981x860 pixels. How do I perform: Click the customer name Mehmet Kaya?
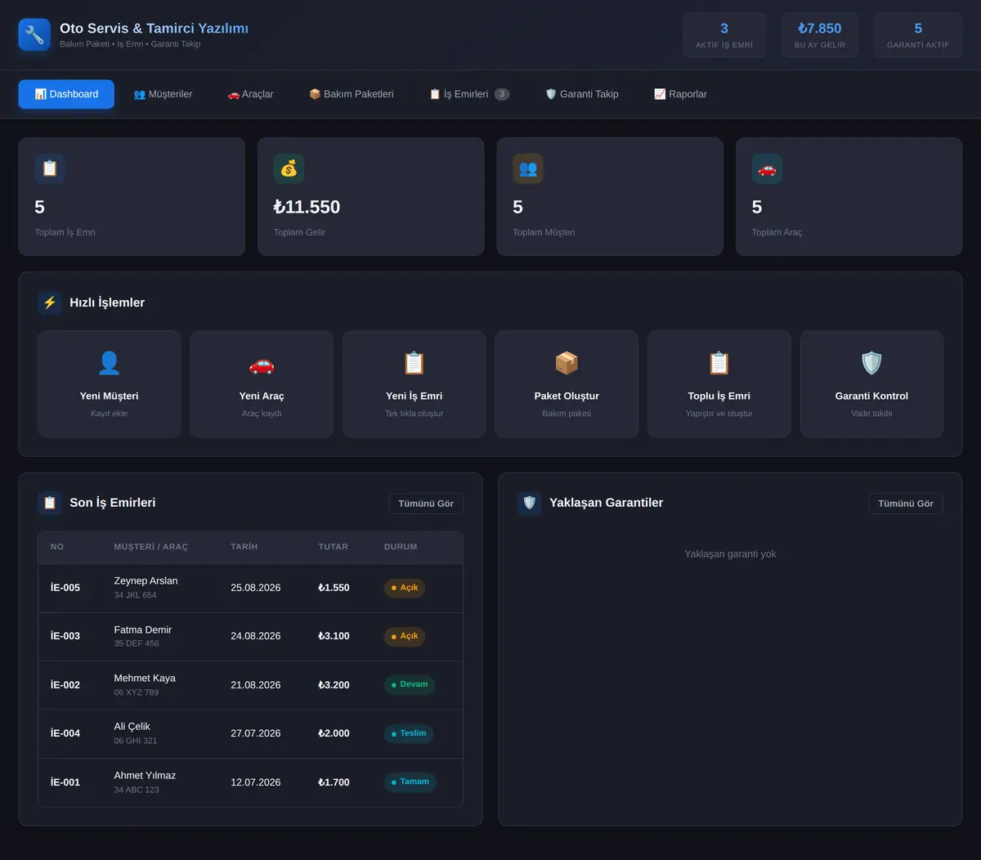(x=145, y=678)
